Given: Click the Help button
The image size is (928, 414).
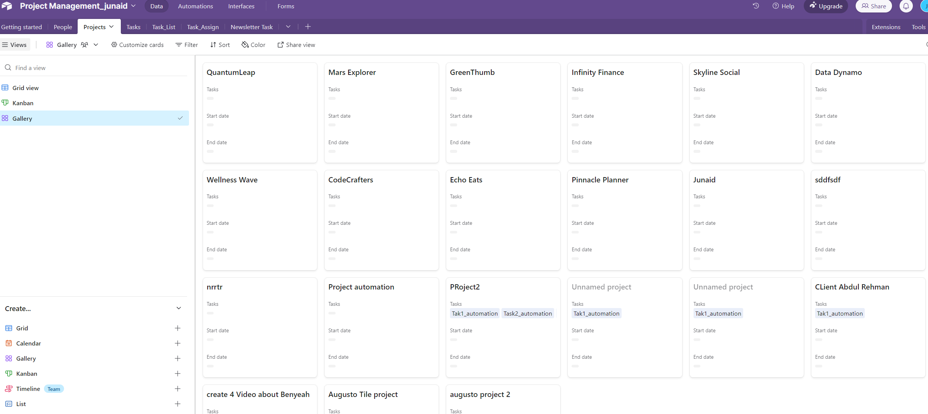Looking at the screenshot, I should [x=783, y=6].
